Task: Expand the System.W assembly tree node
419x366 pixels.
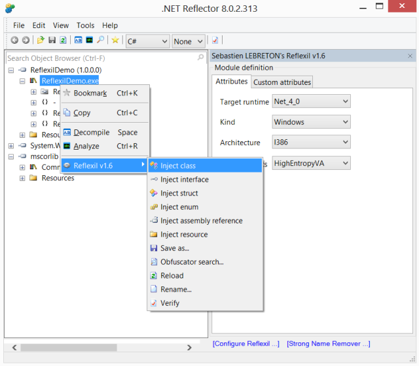Action: (11, 146)
